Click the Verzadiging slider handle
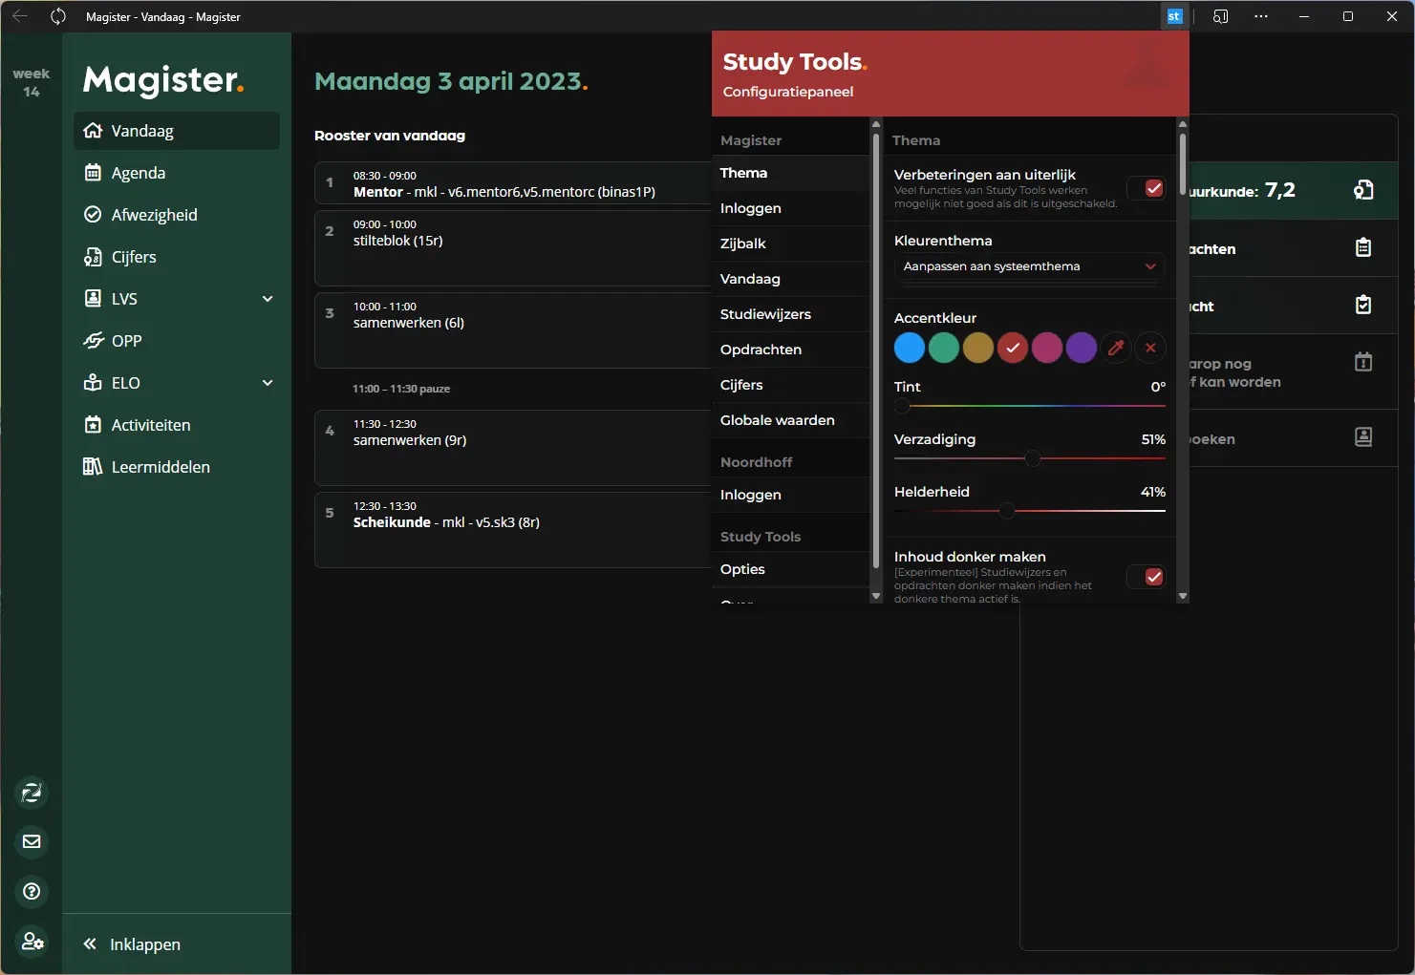The image size is (1415, 975). click(1032, 458)
